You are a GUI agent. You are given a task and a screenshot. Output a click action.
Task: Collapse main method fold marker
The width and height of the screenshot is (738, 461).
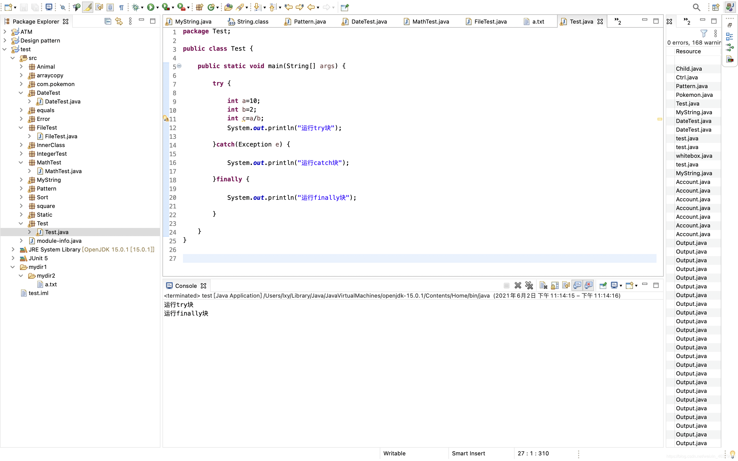tap(179, 66)
